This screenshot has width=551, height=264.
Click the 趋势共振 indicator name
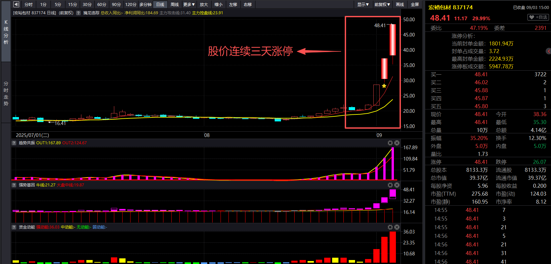tap(27, 143)
